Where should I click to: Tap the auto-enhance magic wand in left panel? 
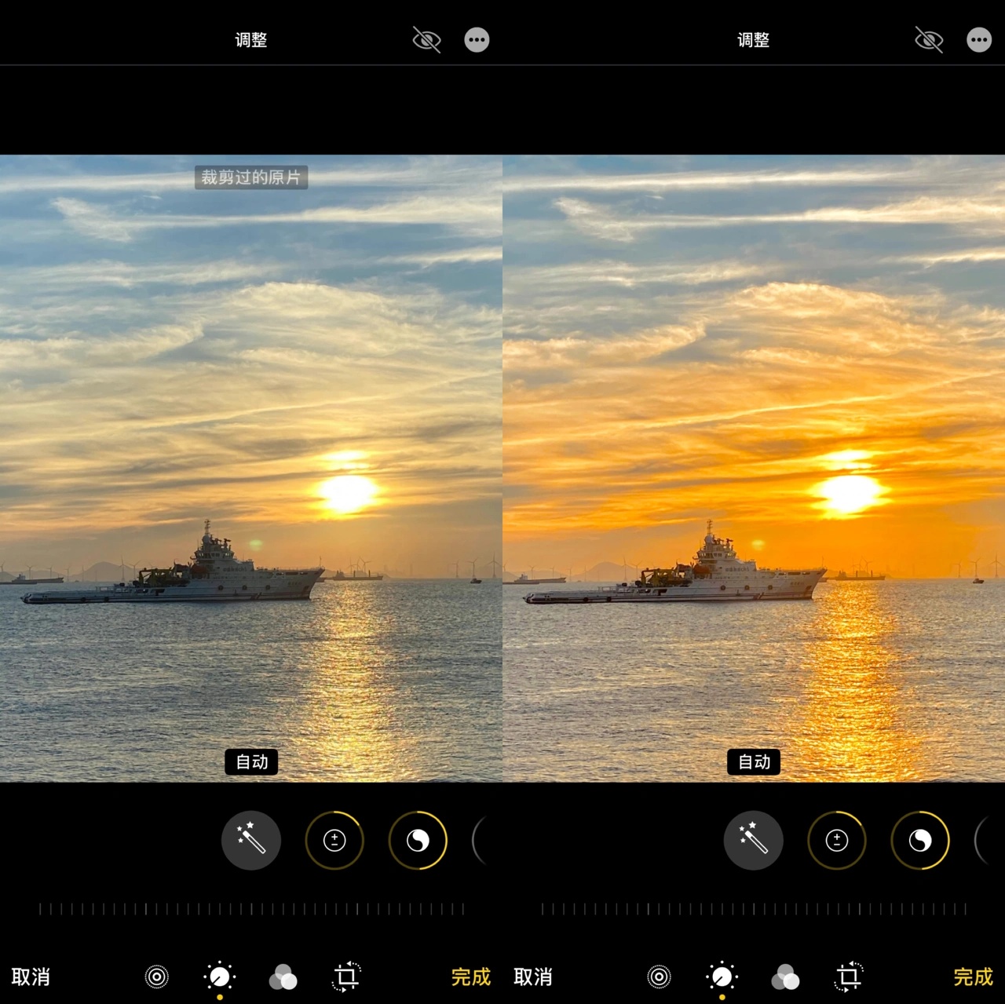coord(251,841)
